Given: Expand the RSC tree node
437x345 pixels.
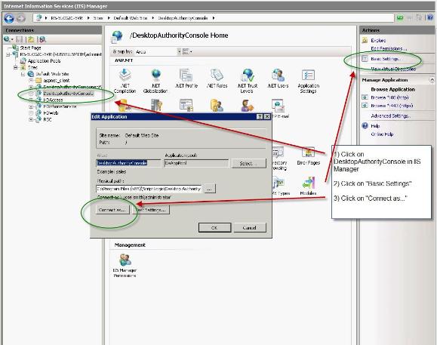Looking at the screenshot, I should pyautogui.click(x=31, y=119).
